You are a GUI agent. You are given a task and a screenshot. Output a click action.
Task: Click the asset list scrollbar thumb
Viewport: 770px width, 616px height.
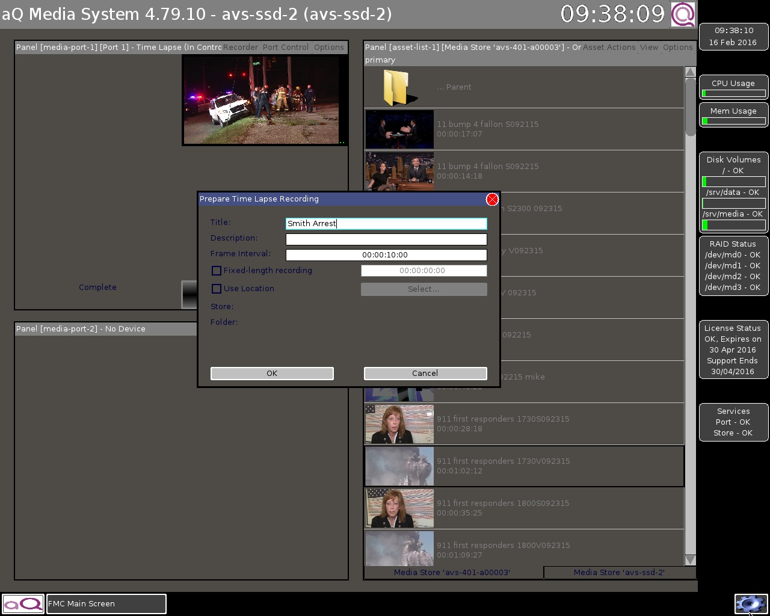(690, 107)
